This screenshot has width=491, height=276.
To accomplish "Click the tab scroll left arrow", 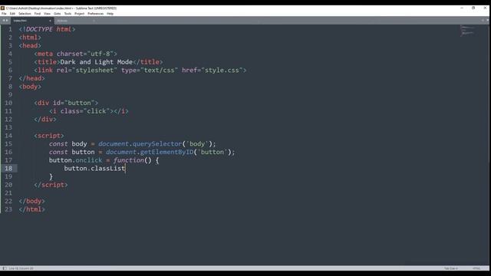I will coord(3,21).
